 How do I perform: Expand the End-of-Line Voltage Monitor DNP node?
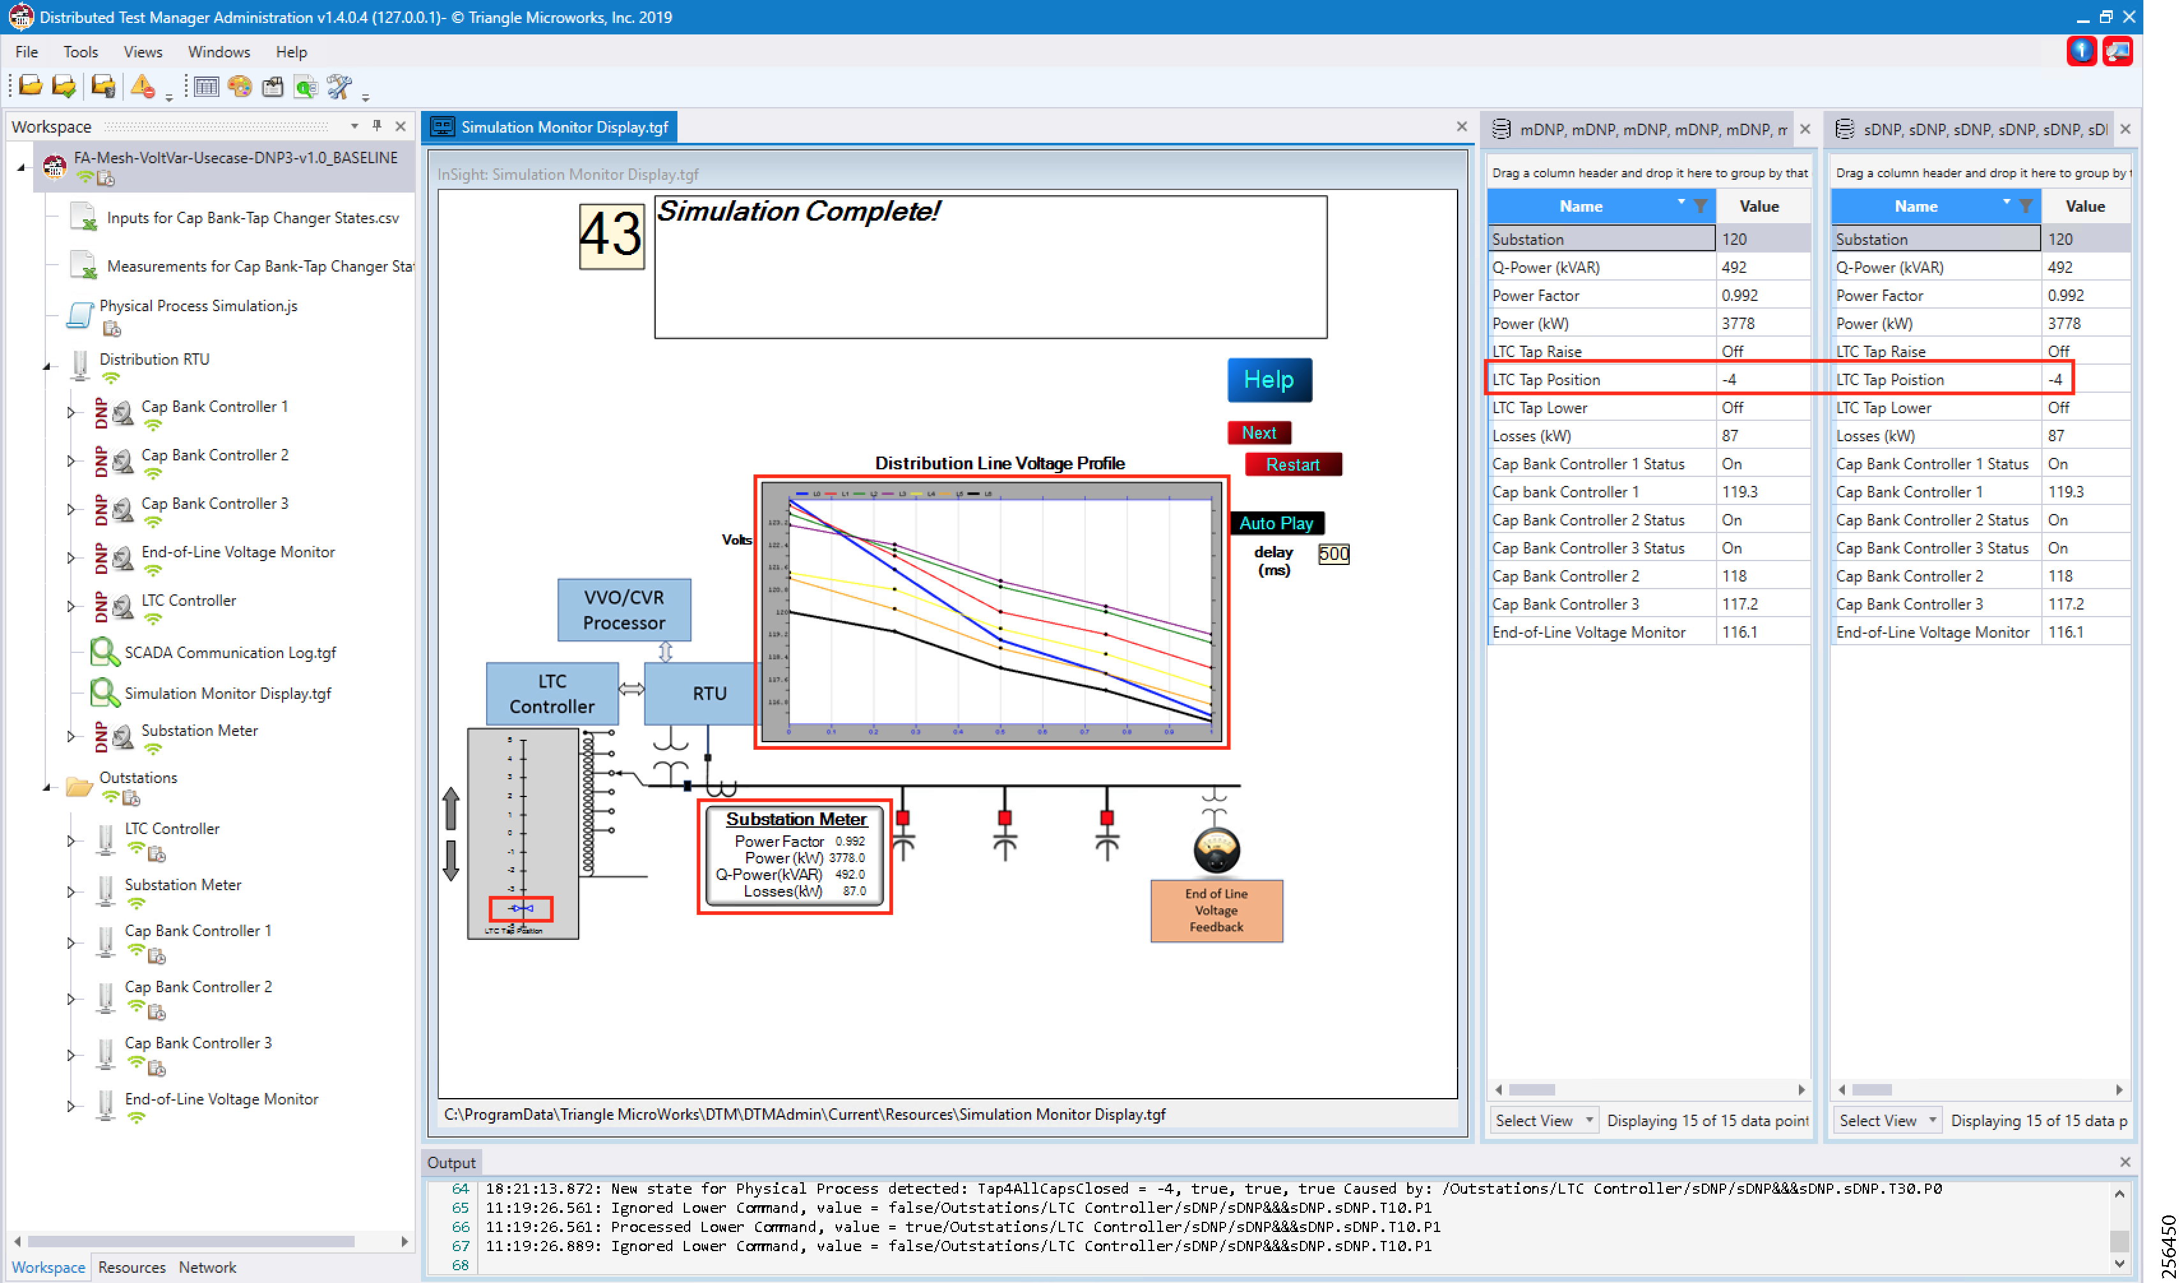71,558
